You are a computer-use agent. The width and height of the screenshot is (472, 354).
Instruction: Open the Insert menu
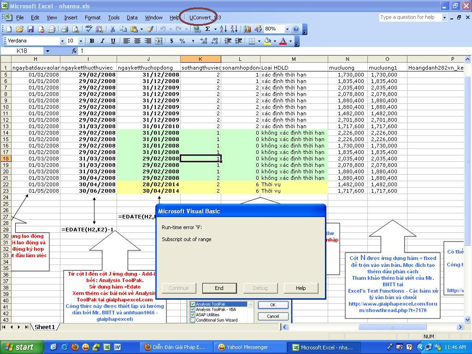click(71, 18)
